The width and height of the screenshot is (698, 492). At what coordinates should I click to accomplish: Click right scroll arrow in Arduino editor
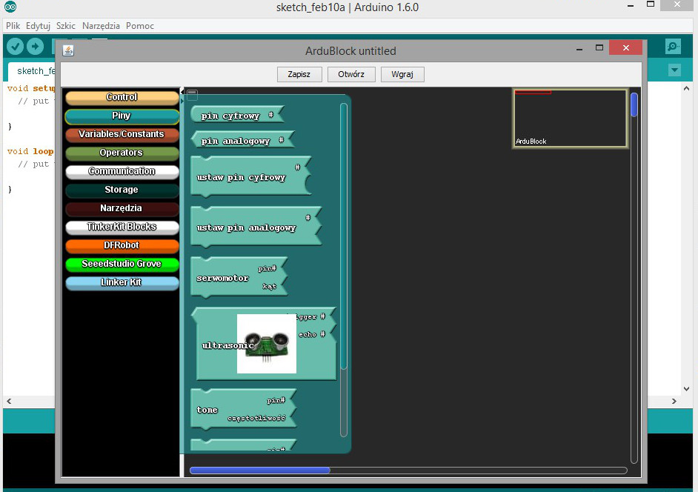674,401
